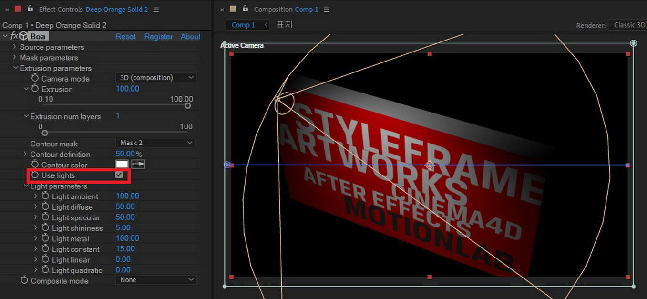This screenshot has width=647, height=299.
Task: Click the Contour definition value 50.00
Action: point(125,154)
